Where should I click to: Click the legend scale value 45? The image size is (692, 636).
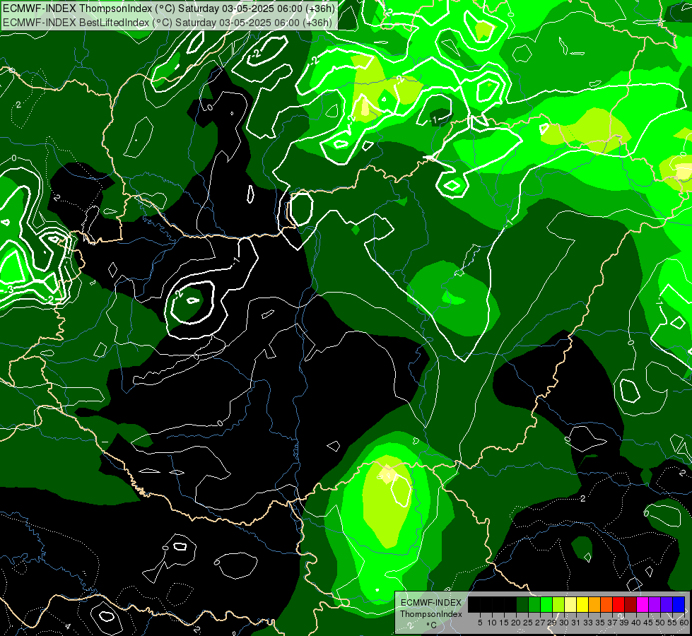point(649,623)
